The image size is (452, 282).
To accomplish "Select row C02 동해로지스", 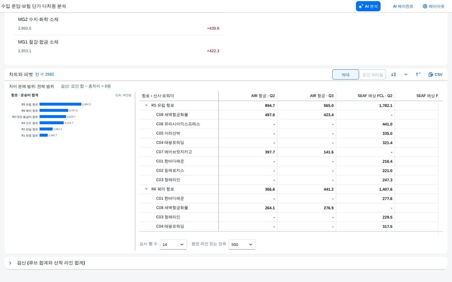I will [x=289, y=170].
